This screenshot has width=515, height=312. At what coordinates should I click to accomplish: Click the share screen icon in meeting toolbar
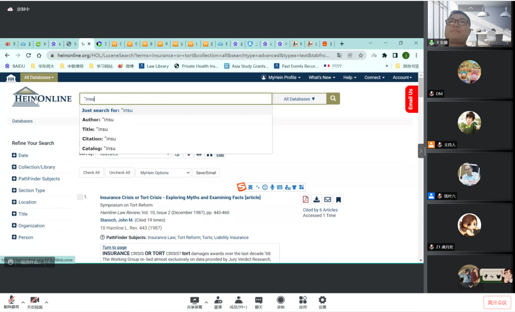pos(195,302)
